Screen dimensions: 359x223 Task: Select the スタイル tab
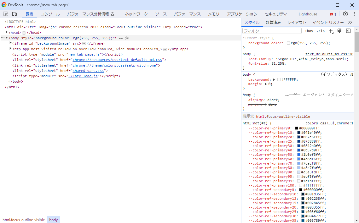[x=252, y=22]
